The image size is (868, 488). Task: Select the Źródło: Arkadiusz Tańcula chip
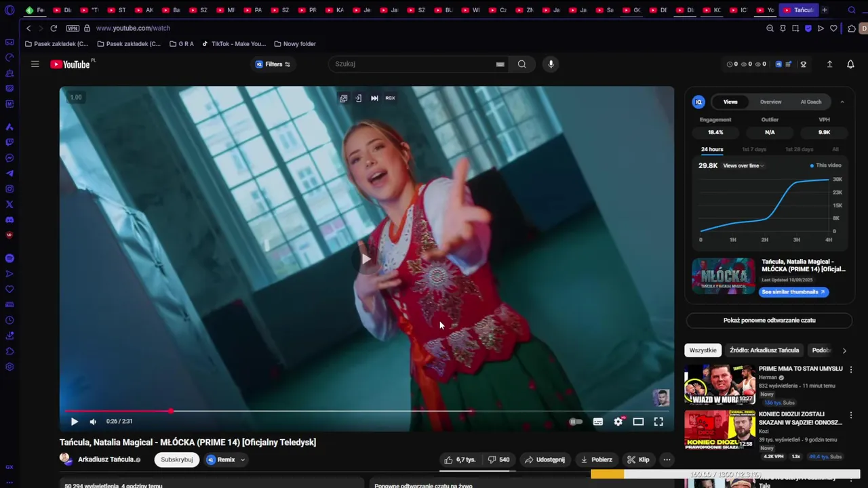764,350
